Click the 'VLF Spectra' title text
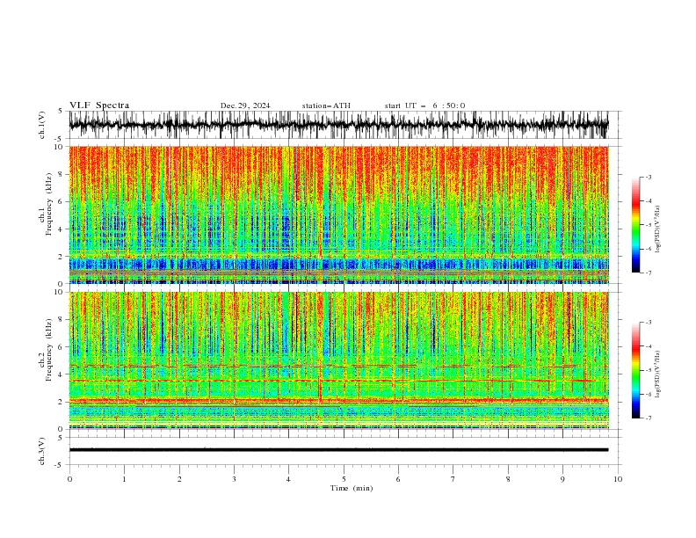 click(x=99, y=105)
